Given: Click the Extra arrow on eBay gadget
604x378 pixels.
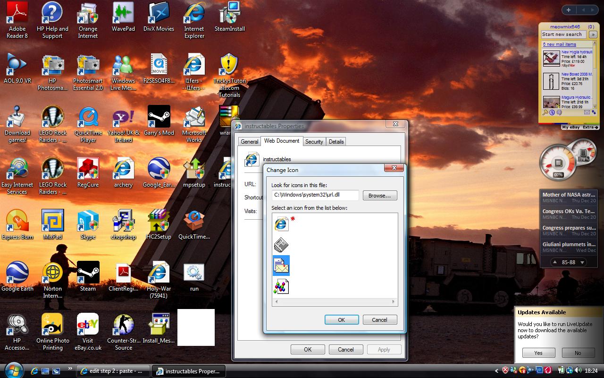Looking at the screenshot, I should [x=590, y=128].
